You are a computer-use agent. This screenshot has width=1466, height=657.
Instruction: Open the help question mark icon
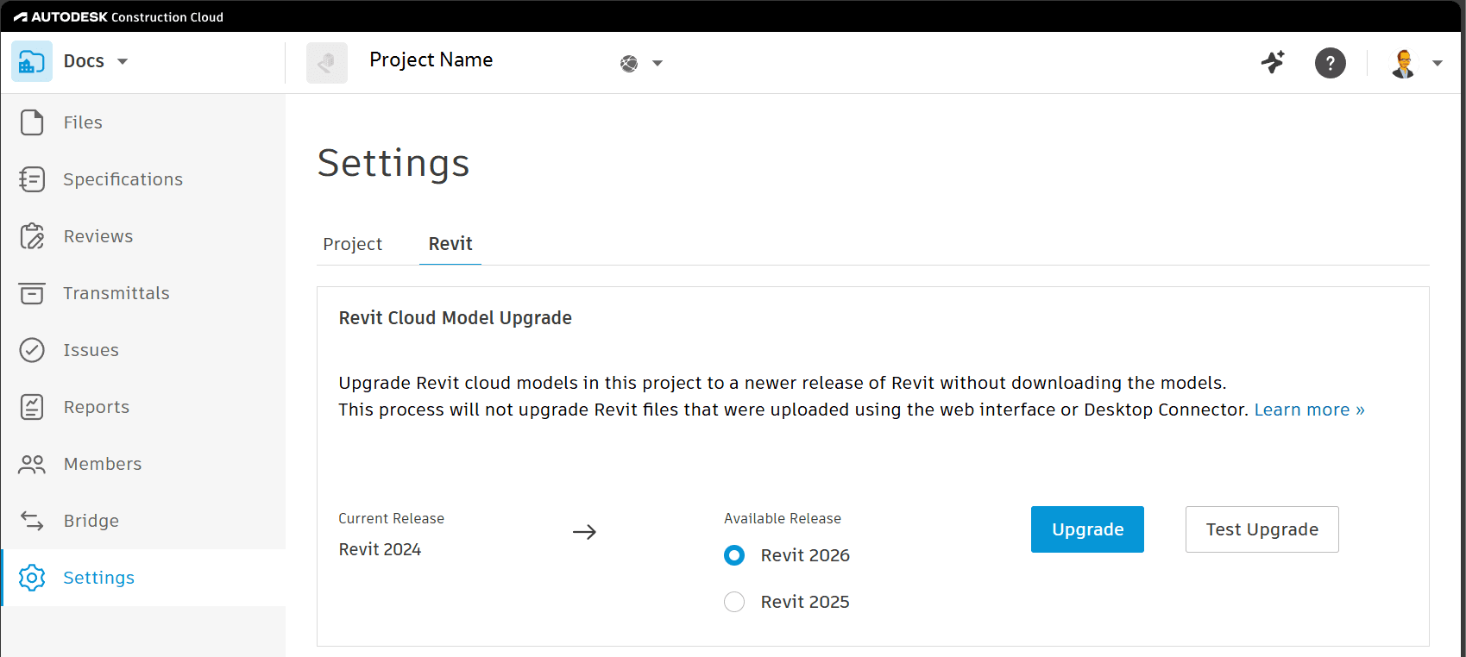click(1331, 63)
